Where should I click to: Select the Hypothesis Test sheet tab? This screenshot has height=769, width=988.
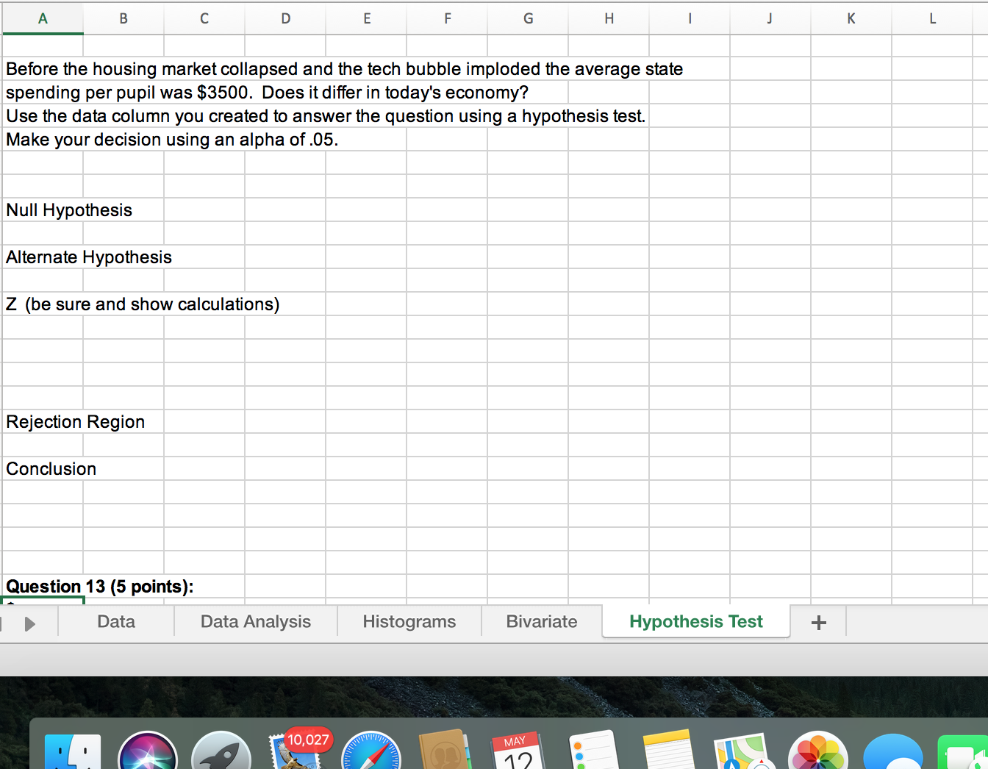[696, 622]
